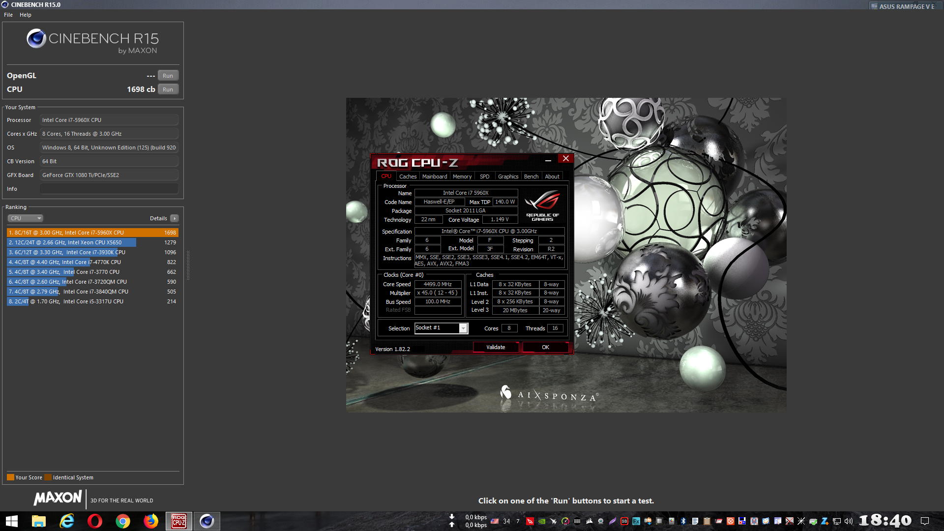Open NVIDIA tray icon
The image size is (944, 531).
tap(542, 521)
